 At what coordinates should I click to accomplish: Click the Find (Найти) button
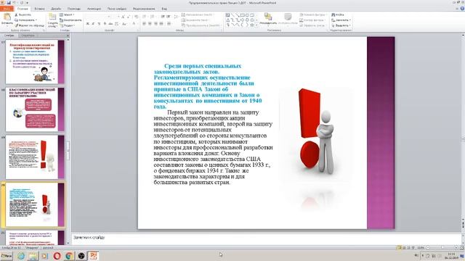[x=338, y=14]
